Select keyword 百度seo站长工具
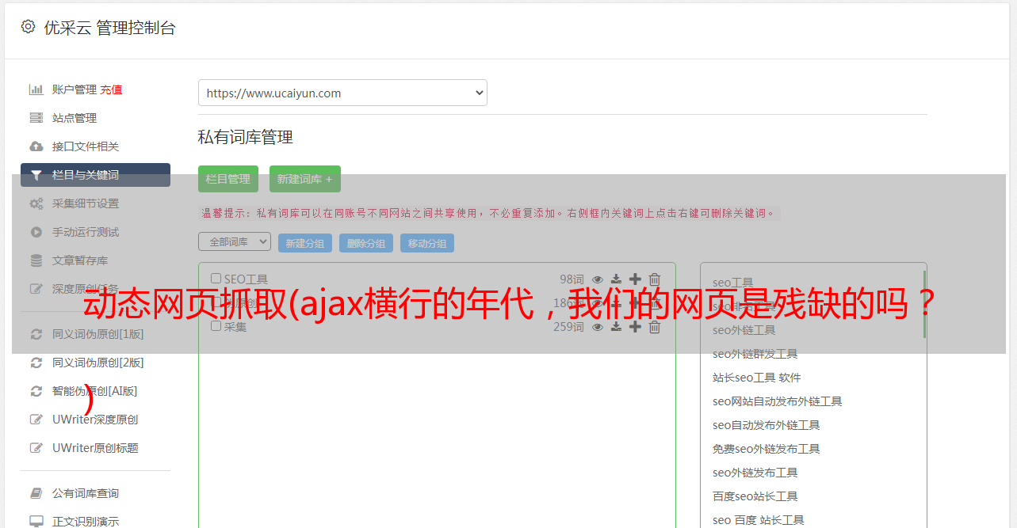 click(755, 496)
